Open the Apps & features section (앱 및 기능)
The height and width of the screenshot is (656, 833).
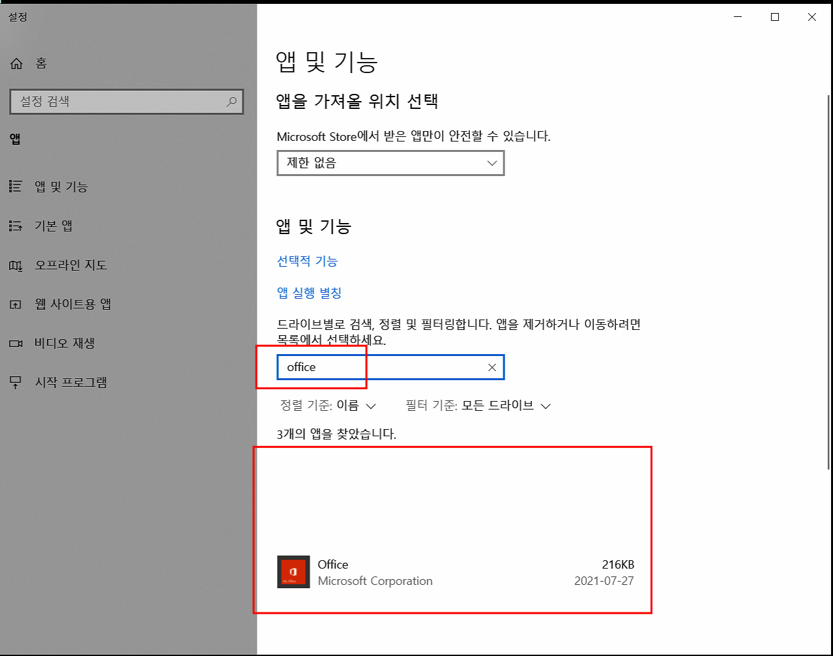(x=61, y=186)
